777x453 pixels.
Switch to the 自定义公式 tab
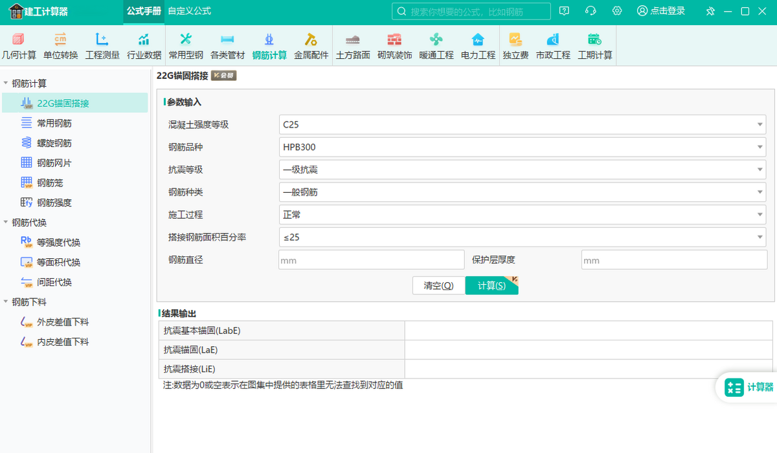pos(189,11)
